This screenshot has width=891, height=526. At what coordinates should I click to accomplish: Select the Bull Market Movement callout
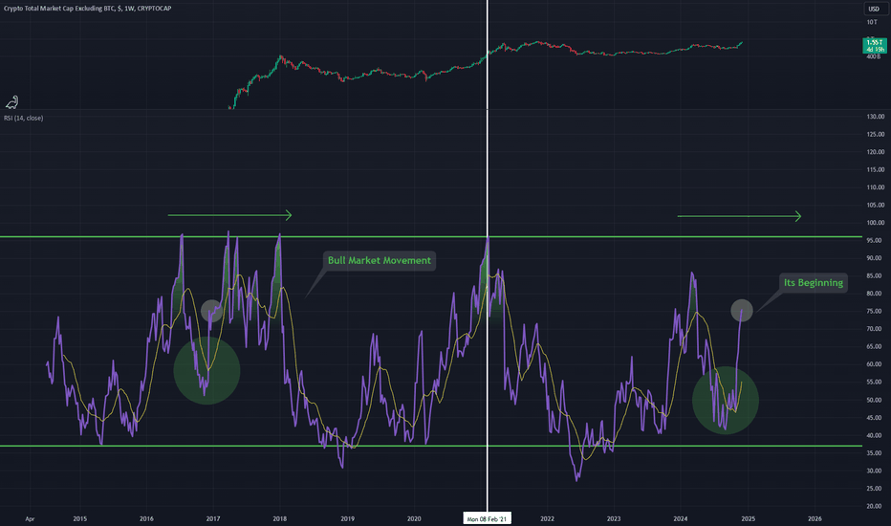pos(379,260)
